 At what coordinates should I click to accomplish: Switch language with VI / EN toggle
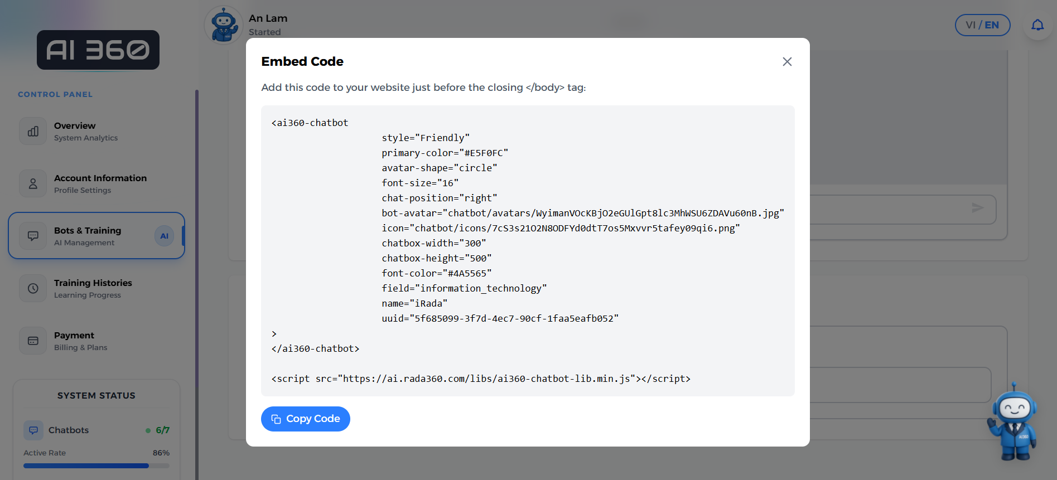point(982,25)
